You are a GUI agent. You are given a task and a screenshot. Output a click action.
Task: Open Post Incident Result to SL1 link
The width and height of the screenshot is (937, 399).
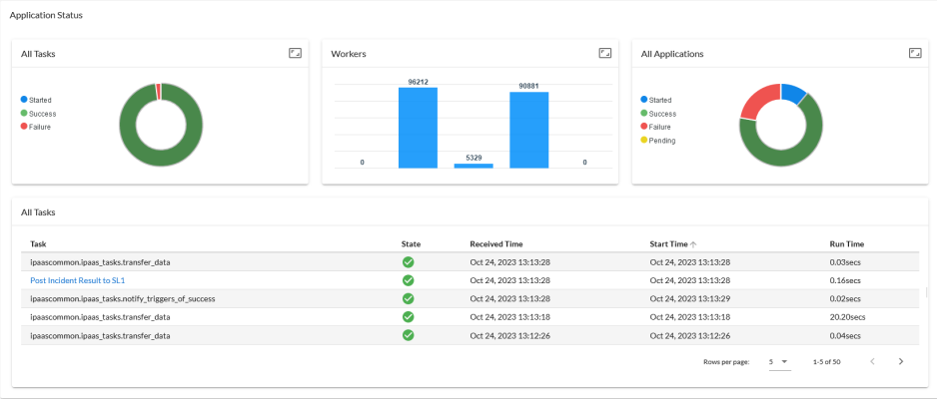click(x=77, y=280)
